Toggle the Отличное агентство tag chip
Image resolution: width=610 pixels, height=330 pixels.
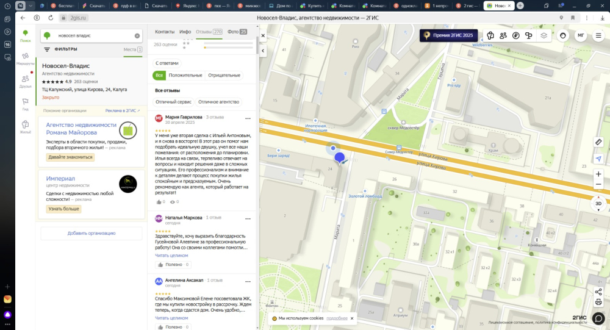click(x=218, y=102)
